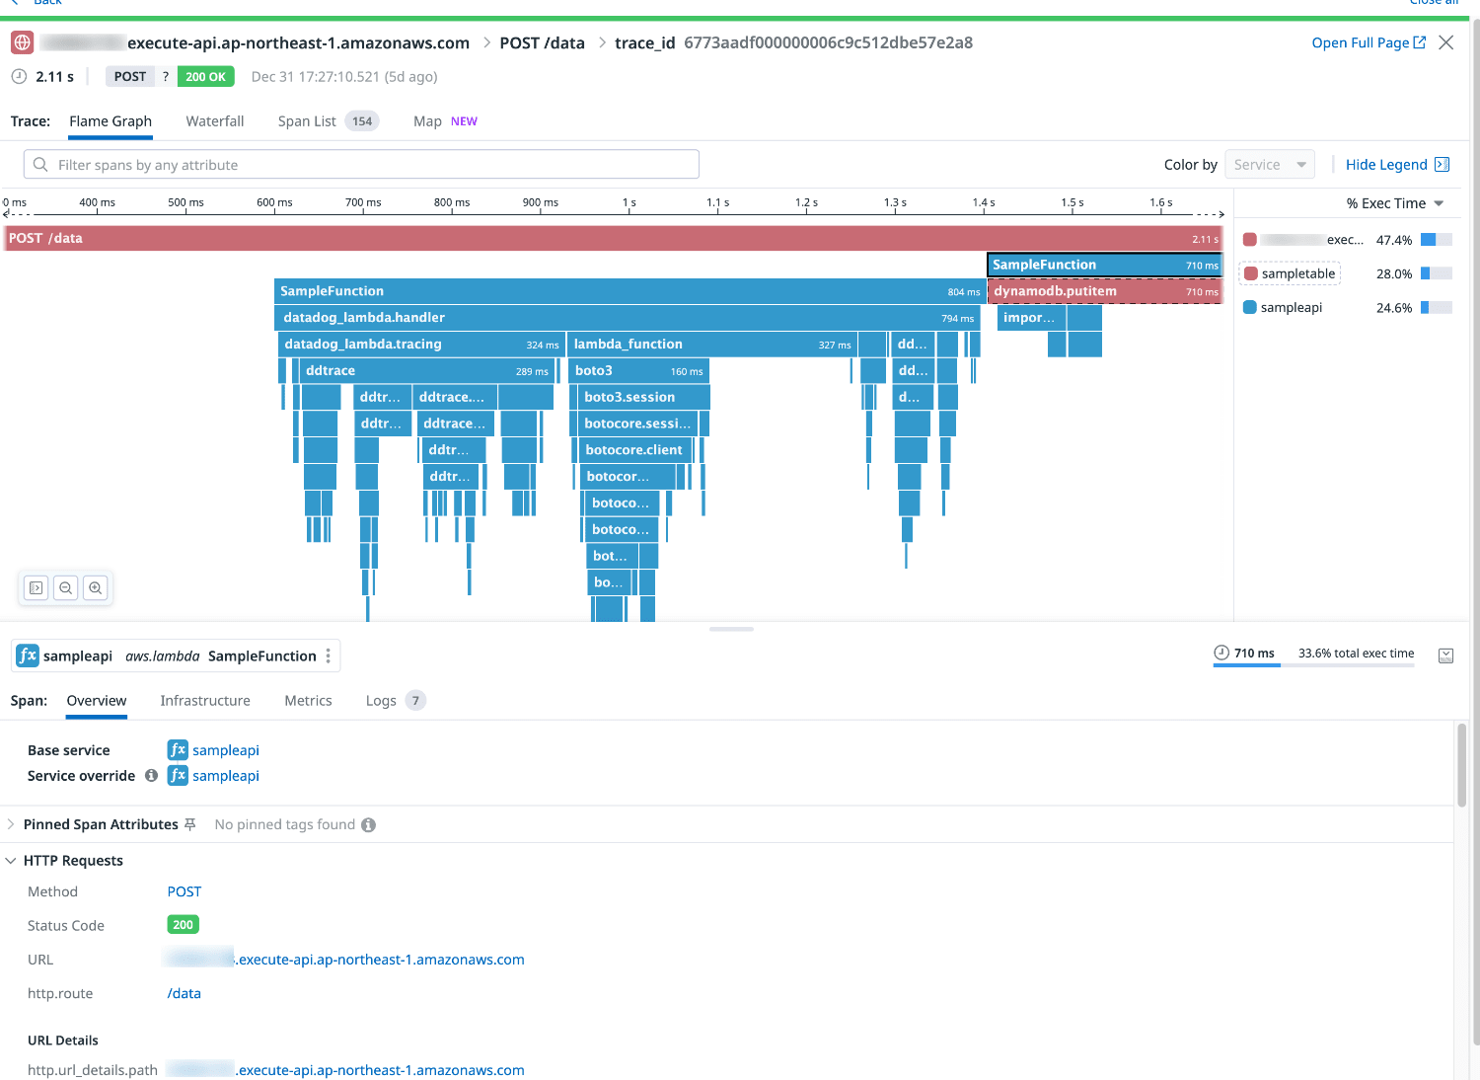
Task: Open the full page external link icon
Action: pos(1420,42)
